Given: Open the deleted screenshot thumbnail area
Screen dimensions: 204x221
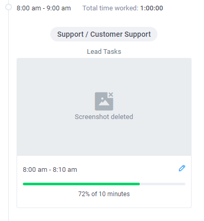Looking at the screenshot, I should [x=104, y=107].
